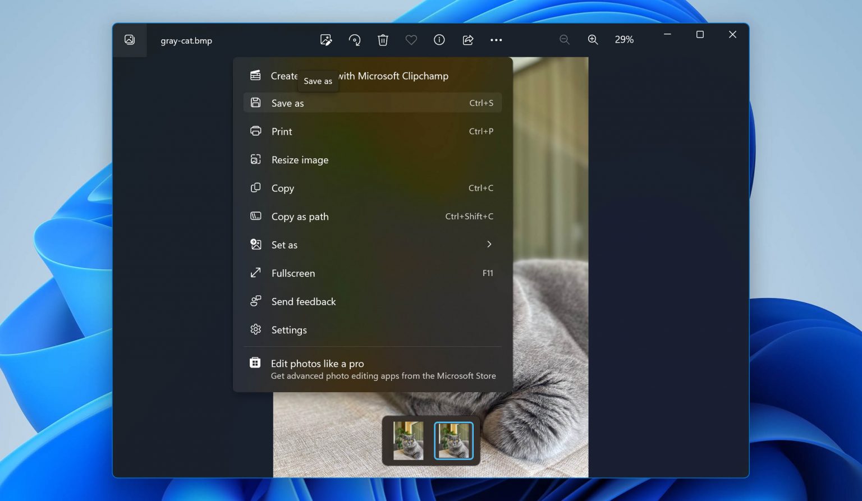862x501 pixels.
Task: Click the Delete trash can icon
Action: (383, 40)
